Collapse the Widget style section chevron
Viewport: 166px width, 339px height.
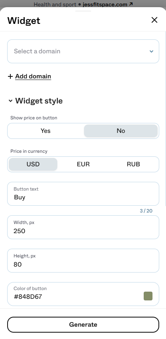pos(10,101)
